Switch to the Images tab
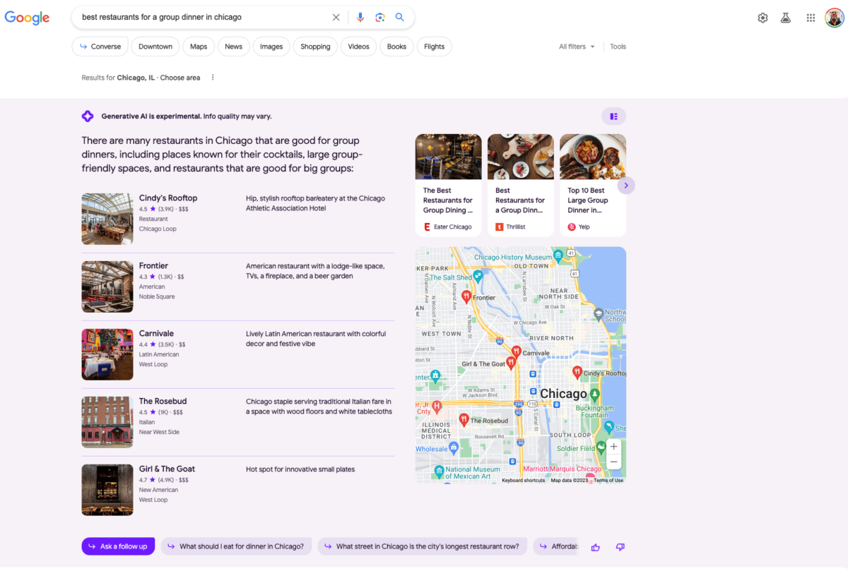848x576 pixels. coord(271,47)
